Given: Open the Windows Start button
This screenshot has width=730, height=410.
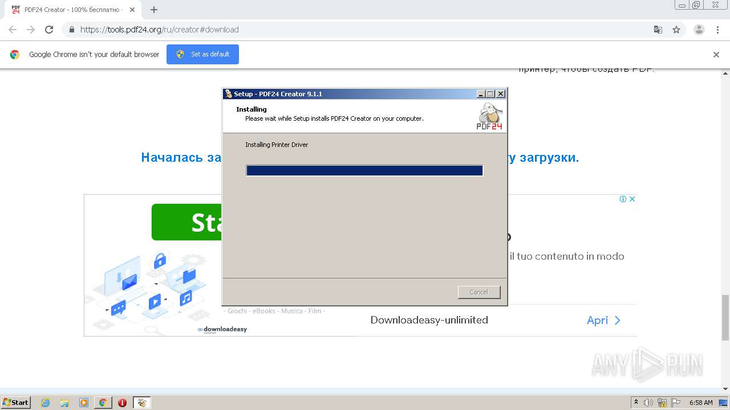Looking at the screenshot, I should coord(16,402).
